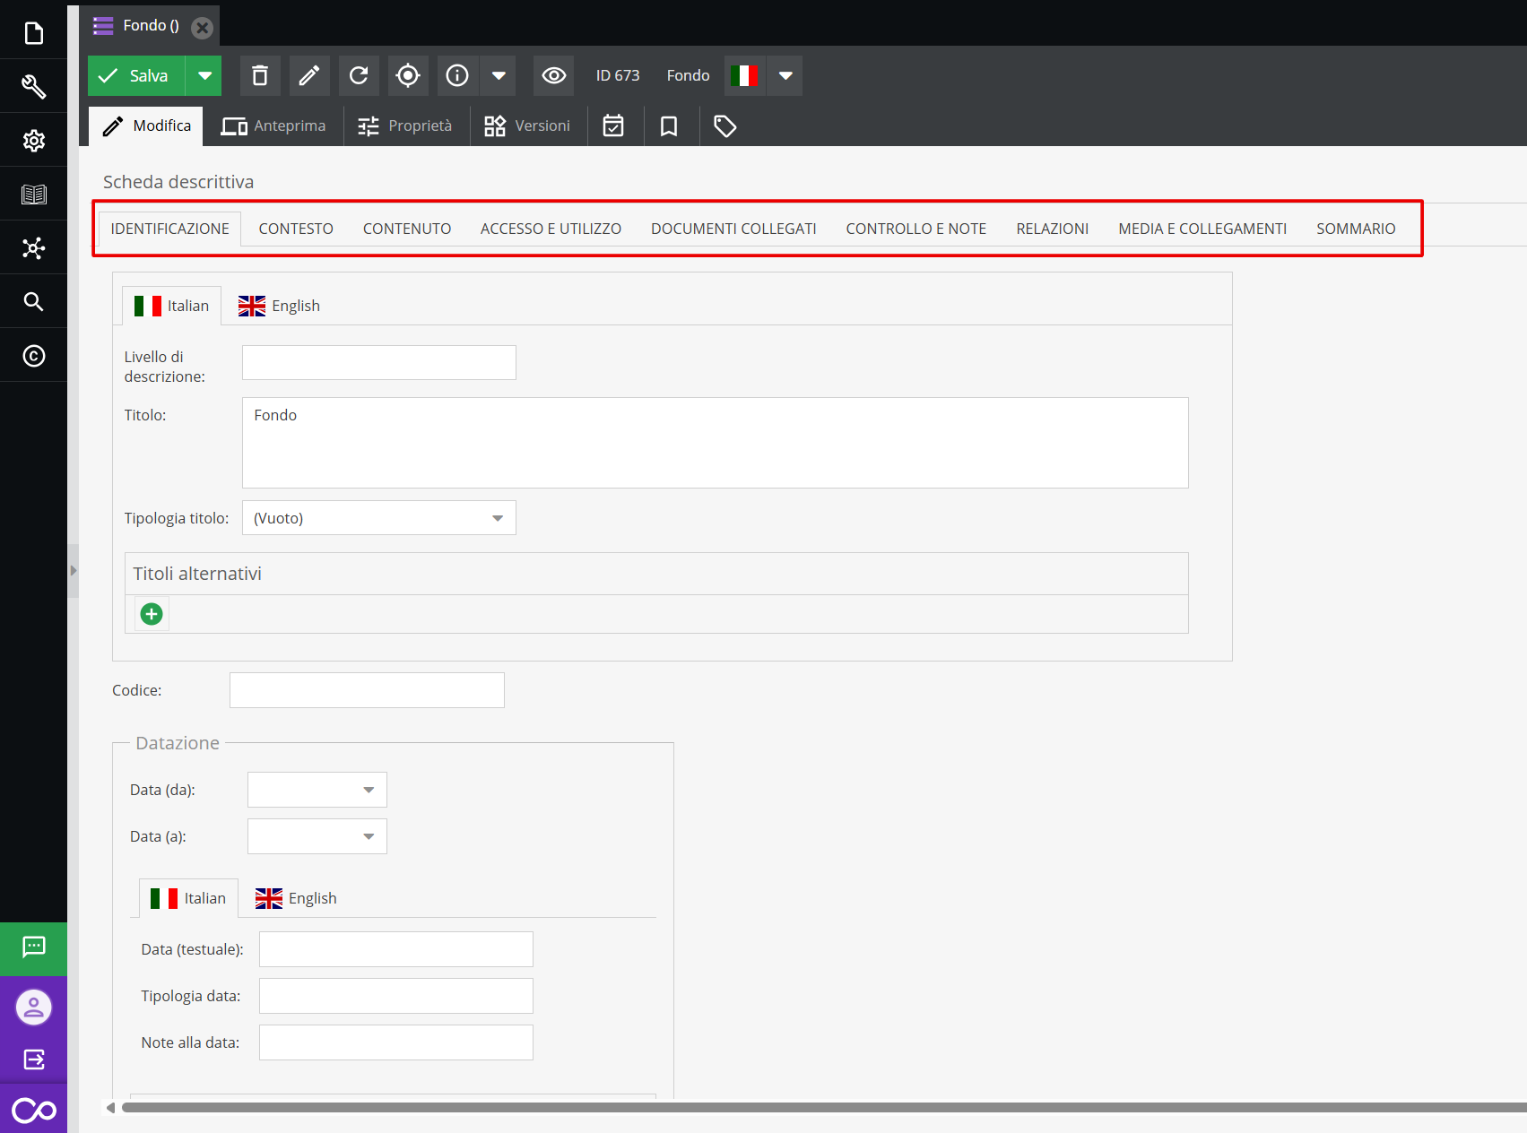Click the reload icon in toolbar

point(359,76)
